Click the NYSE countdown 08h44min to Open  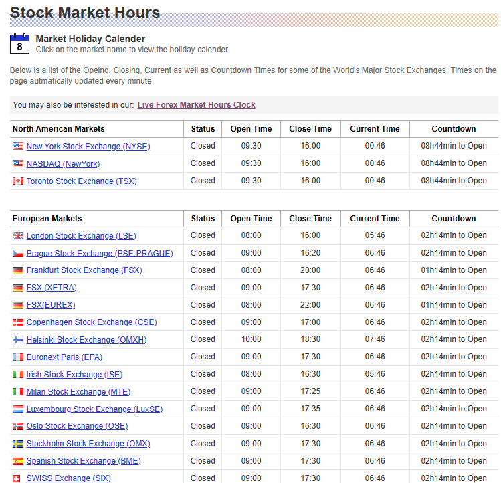coord(454,146)
